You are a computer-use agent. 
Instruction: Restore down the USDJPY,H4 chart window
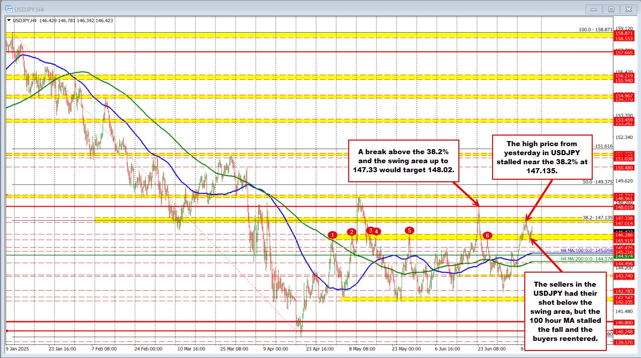(611, 9)
